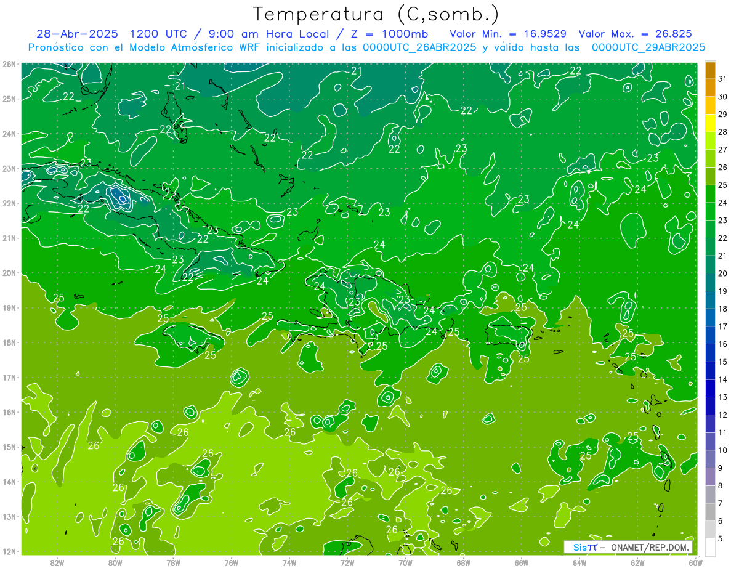The height and width of the screenshot is (571, 739).
Task: Click the 76W longitude axis label
Action: point(231,563)
